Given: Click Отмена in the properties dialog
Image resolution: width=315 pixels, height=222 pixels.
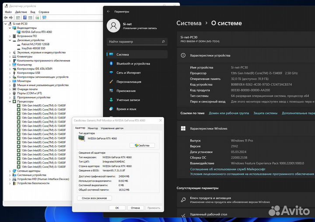Looking at the screenshot, I should tap(135, 208).
